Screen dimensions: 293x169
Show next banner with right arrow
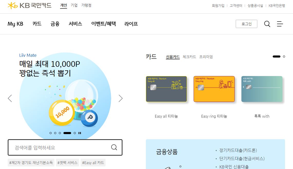point(120,98)
